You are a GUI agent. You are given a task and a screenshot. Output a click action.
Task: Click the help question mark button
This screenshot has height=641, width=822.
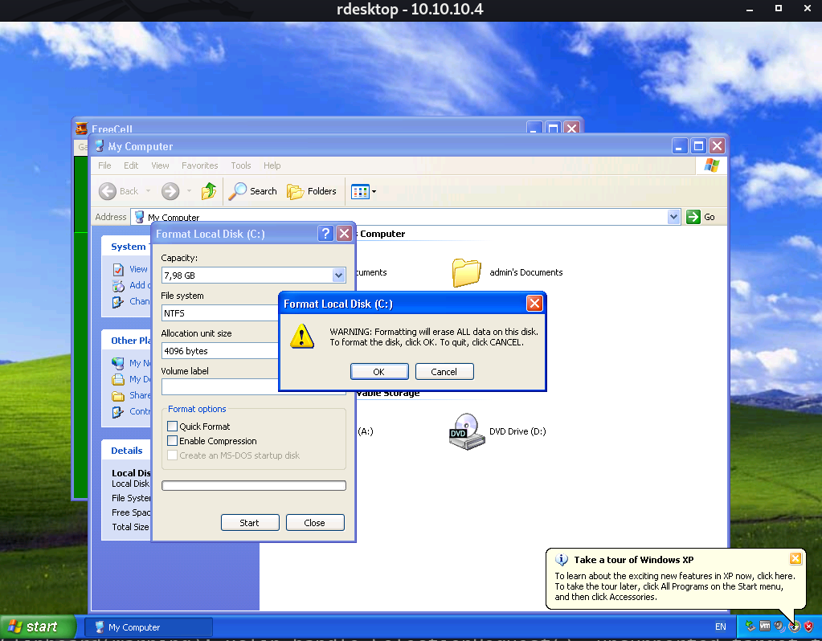[325, 233]
